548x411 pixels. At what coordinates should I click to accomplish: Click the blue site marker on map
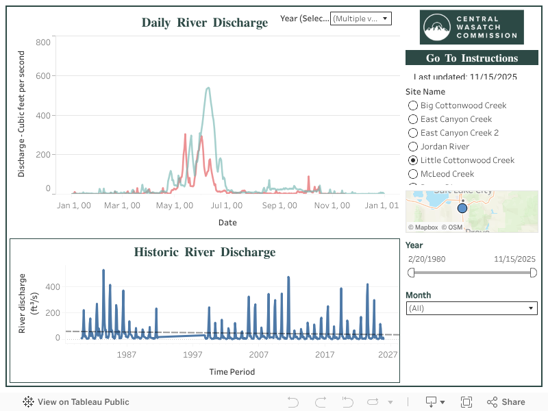coord(462,208)
